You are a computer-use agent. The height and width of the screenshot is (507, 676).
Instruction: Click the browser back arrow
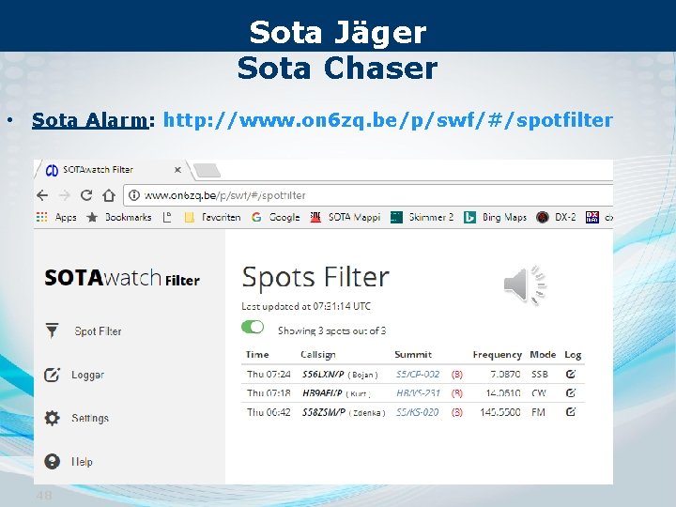tap(42, 195)
